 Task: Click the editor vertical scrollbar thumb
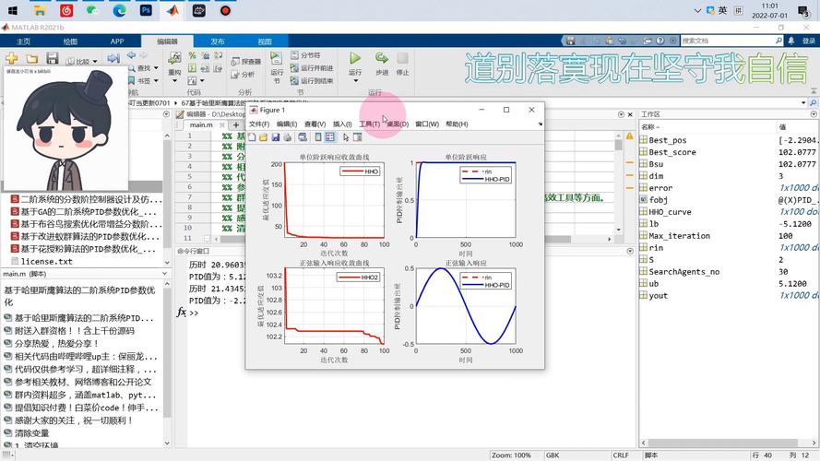coord(619,144)
